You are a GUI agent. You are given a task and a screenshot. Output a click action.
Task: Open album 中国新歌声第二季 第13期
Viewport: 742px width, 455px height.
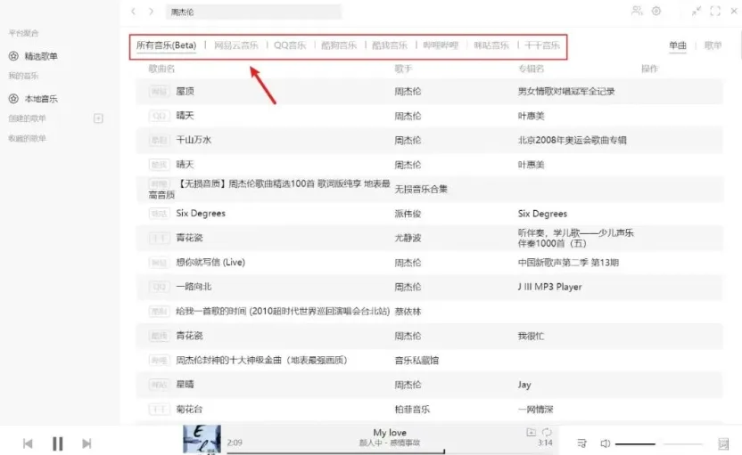pyautogui.click(x=568, y=263)
